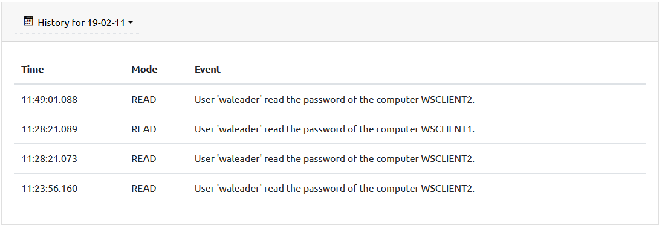
Task: Click READ mode in the 11:28:21.089 row
Action: click(144, 129)
